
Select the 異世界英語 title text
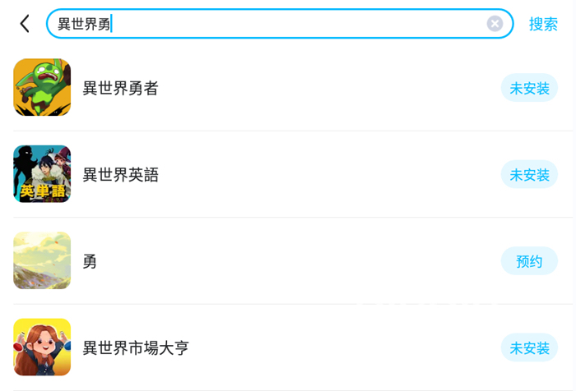[120, 175]
